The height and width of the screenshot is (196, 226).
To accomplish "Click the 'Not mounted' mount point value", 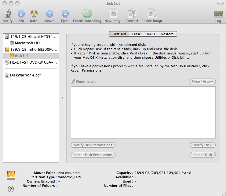I will (69, 173).
